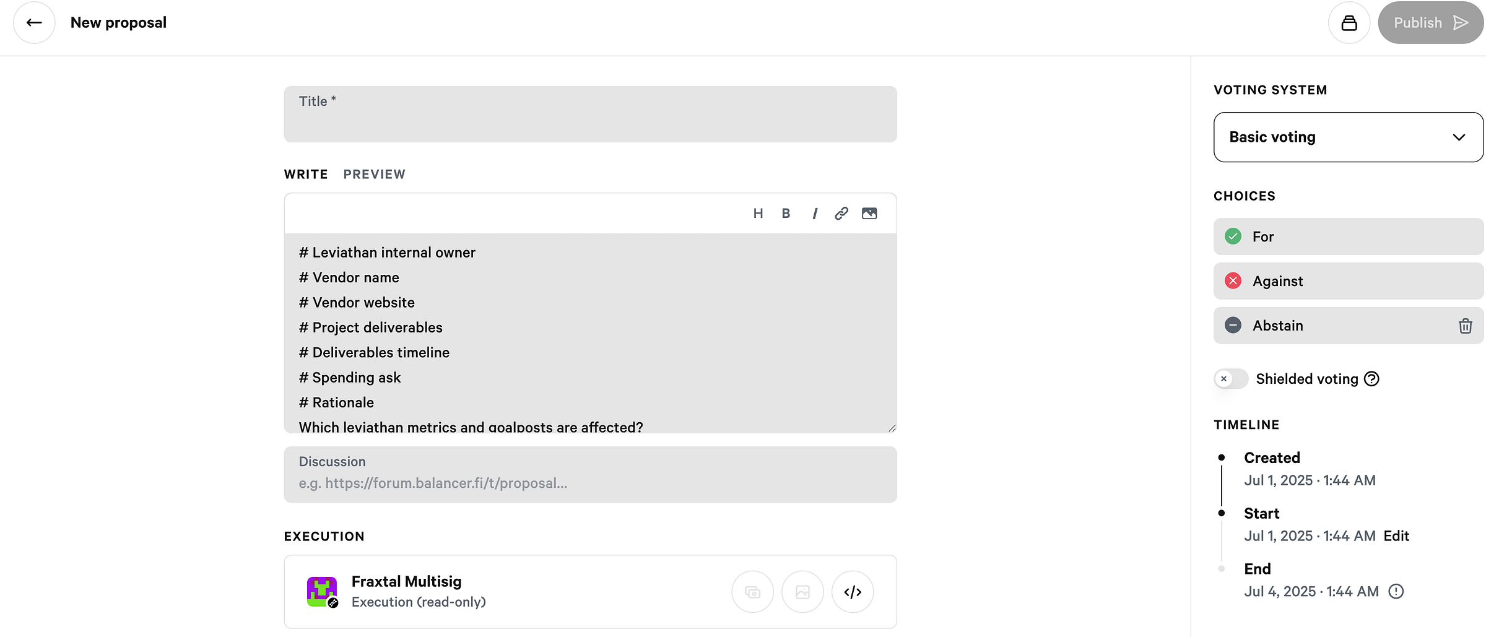Open the Basic voting dropdown
Viewport: 1486px width, 637px height.
click(x=1348, y=137)
